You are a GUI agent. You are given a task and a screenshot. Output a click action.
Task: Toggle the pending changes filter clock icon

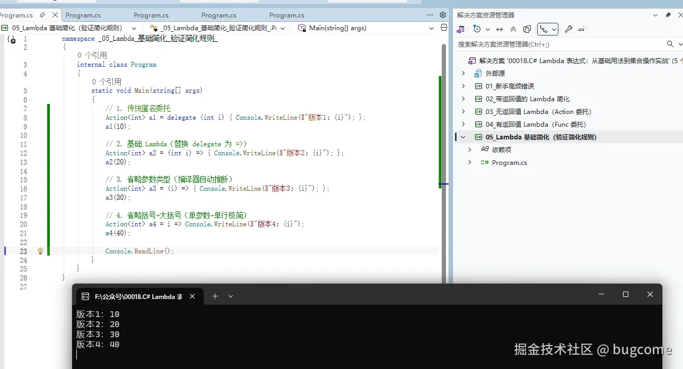pos(477,29)
